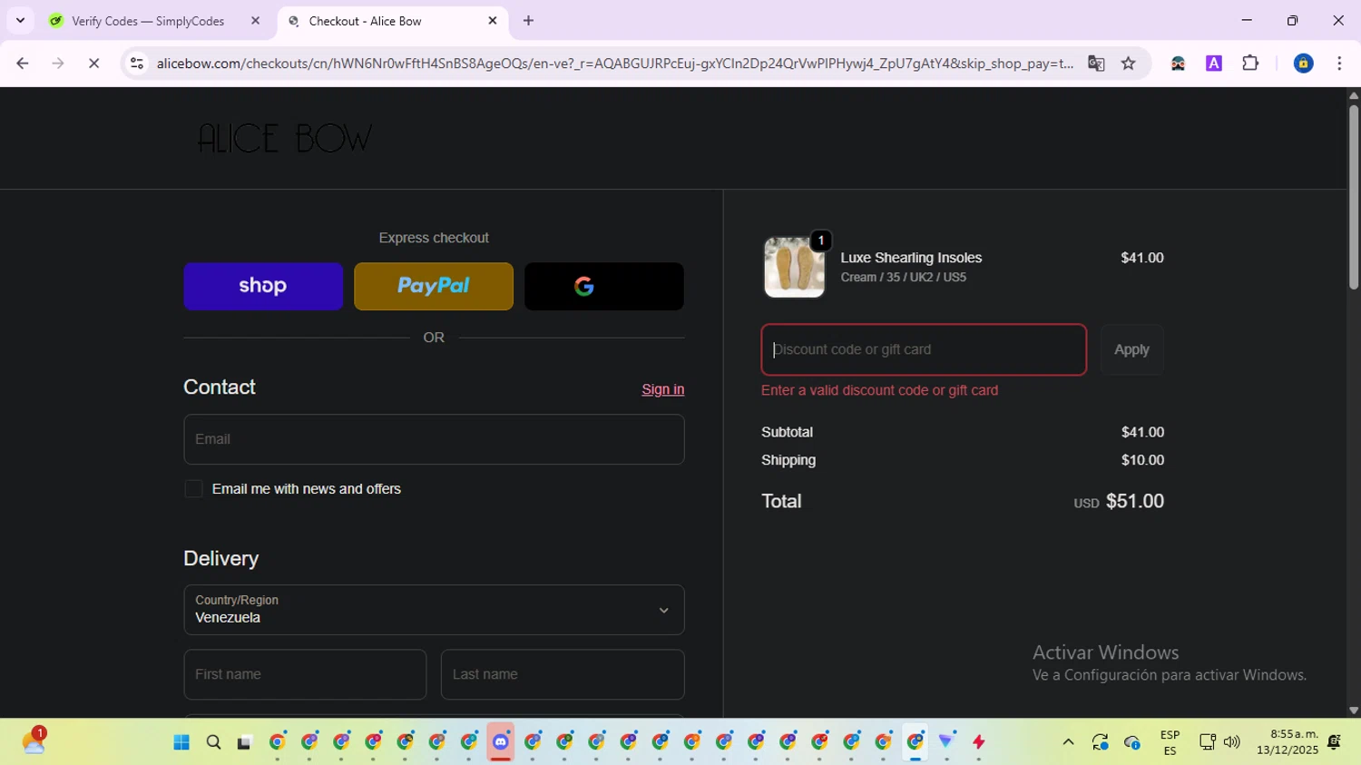Show hidden system tray icons
1361x765 pixels.
pyautogui.click(x=1068, y=742)
